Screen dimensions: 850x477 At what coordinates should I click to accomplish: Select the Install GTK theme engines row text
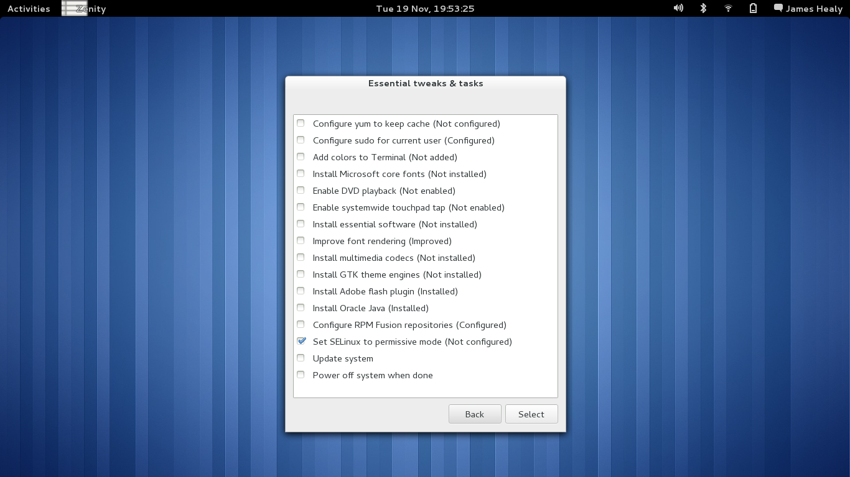[397, 275]
